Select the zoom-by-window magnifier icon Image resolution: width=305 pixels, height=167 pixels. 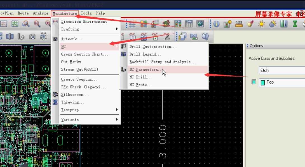click(x=26, y=24)
